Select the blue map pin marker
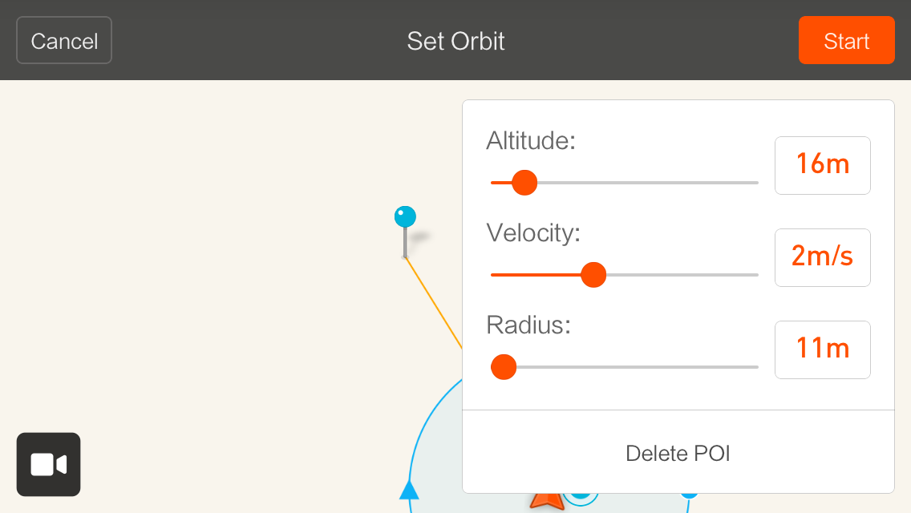 coord(405,232)
